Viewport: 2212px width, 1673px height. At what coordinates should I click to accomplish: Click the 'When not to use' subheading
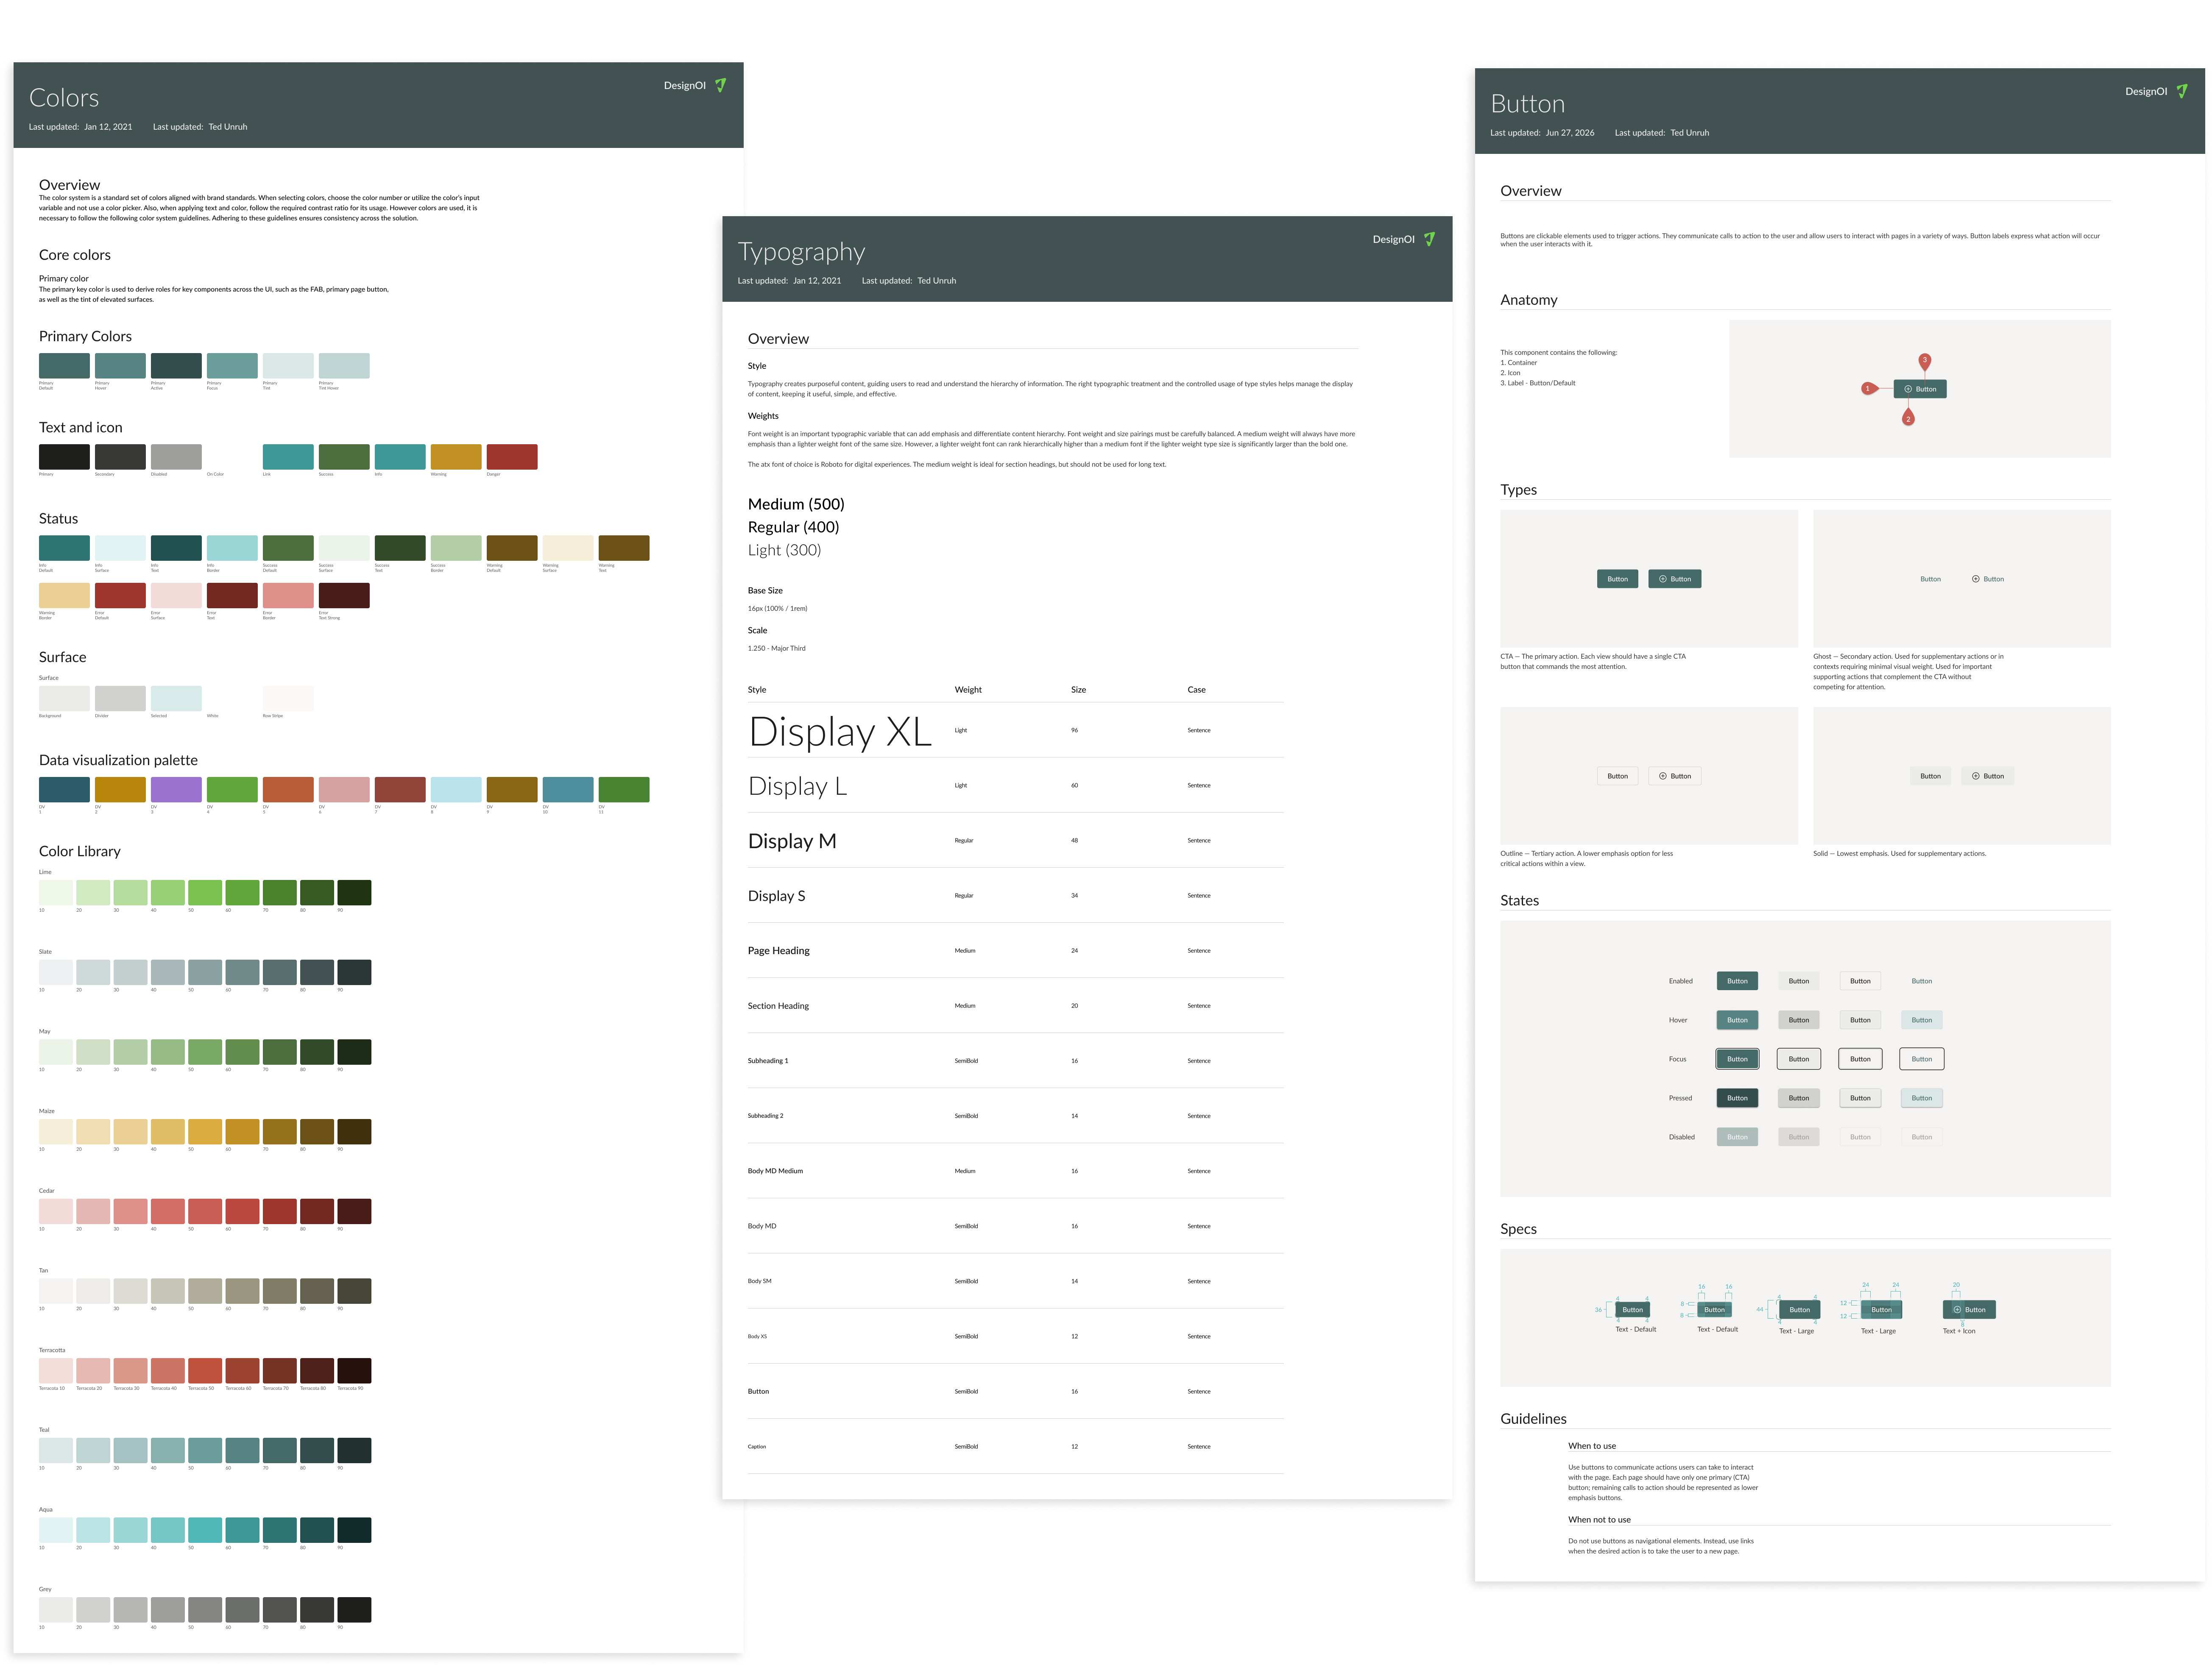1599,1520
